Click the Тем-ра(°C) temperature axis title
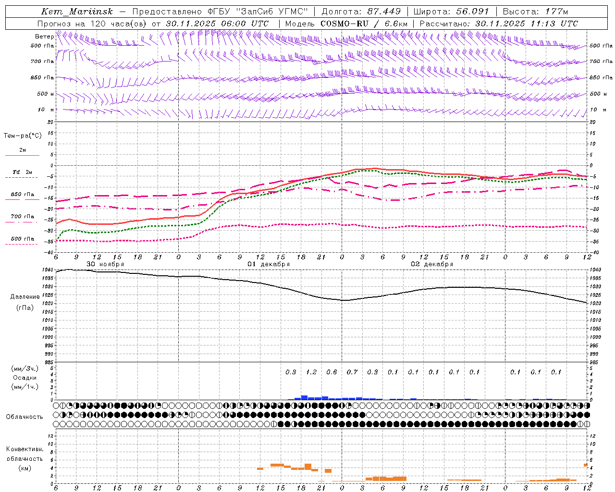Image resolution: width=615 pixels, height=492 pixels. (23, 135)
